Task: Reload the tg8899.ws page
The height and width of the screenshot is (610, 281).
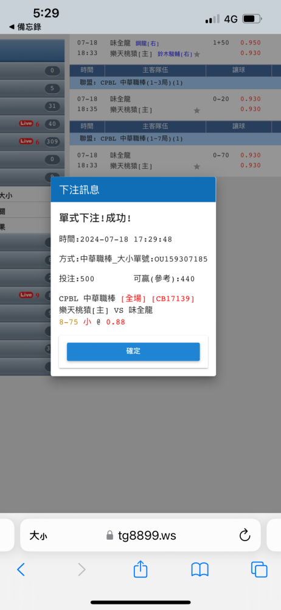Action: coord(245,536)
